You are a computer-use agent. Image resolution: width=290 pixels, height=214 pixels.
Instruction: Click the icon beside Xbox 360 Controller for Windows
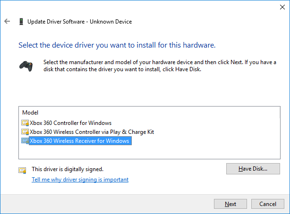(x=25, y=123)
